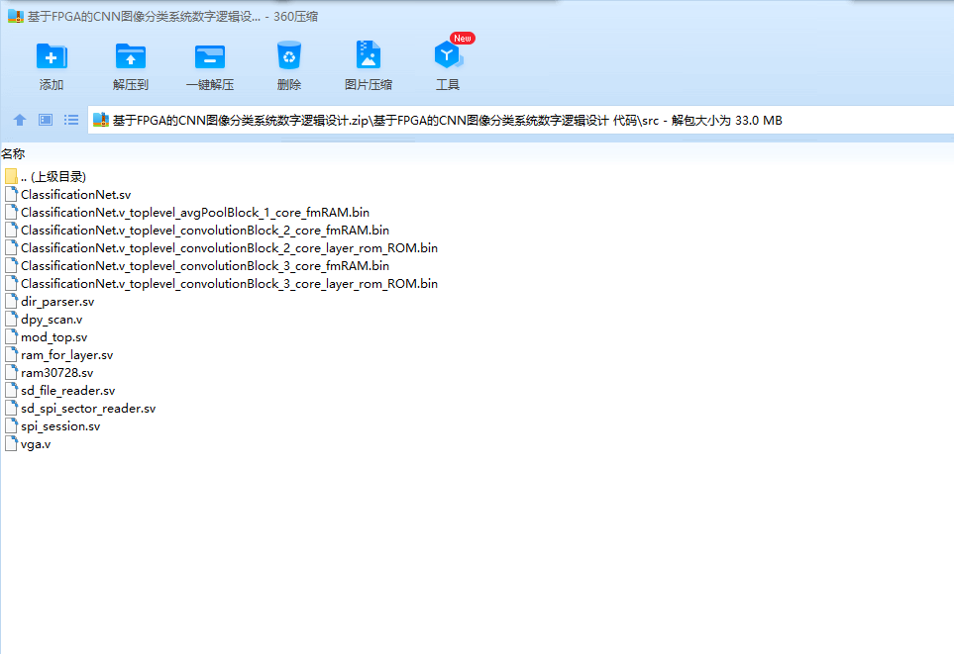Click the 一键解压 (One-click extract) icon

point(210,56)
